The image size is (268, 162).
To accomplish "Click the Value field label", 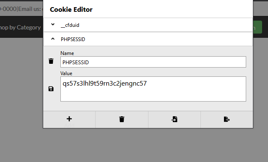I will (66, 73).
